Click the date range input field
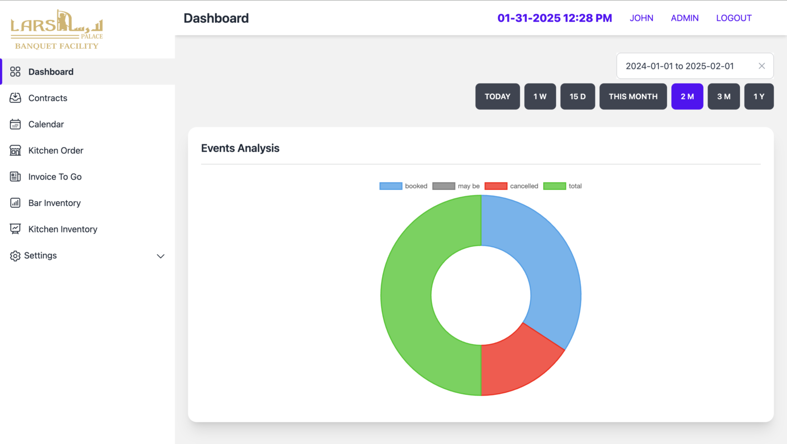 (x=695, y=66)
